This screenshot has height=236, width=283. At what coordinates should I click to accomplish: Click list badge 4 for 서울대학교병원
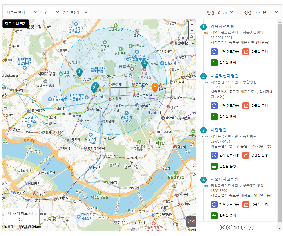point(203,180)
